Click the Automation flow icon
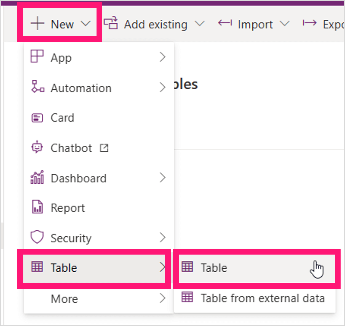This screenshot has height=326, width=345. (38, 87)
